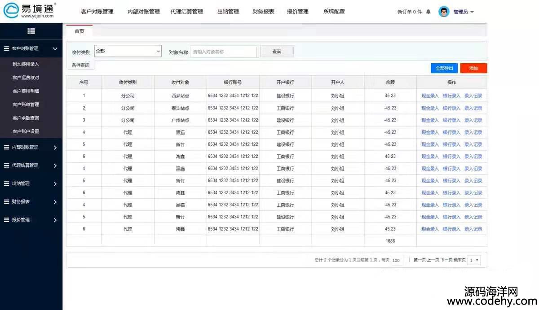Click the administrator avatar picture
Viewport: 539px width, 310px height.
444,12
